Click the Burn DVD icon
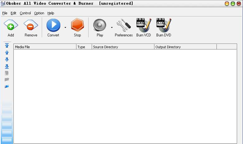Image resolution: width=243 pixels, height=144 pixels. click(x=164, y=25)
